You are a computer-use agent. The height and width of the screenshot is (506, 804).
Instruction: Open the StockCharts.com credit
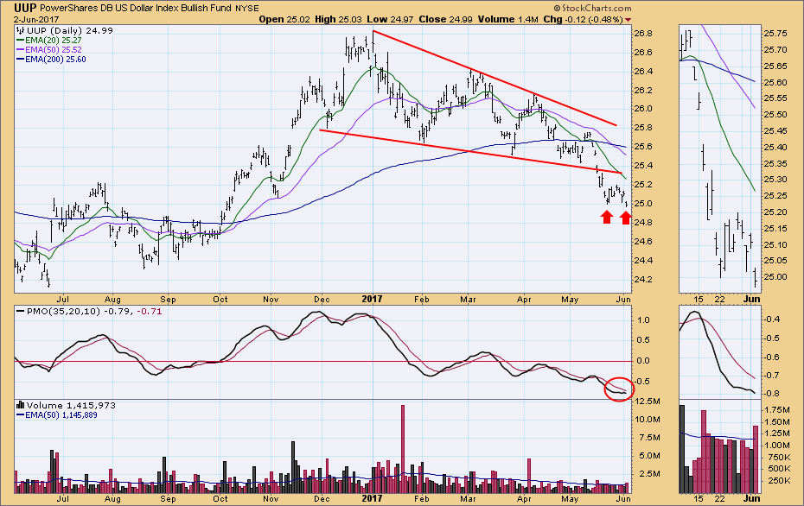[x=592, y=8]
